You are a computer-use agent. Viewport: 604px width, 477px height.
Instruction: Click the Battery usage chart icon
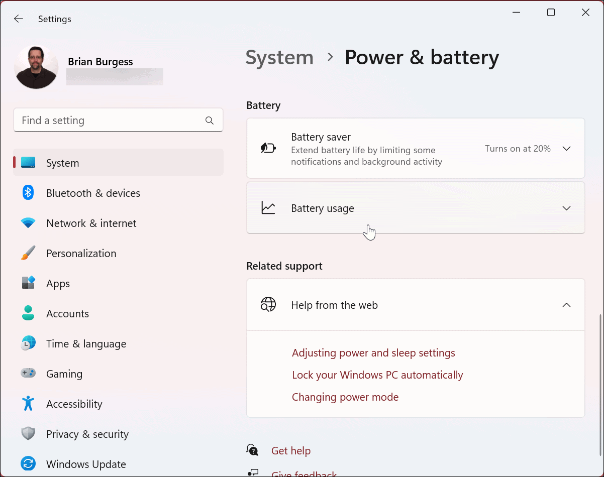268,208
